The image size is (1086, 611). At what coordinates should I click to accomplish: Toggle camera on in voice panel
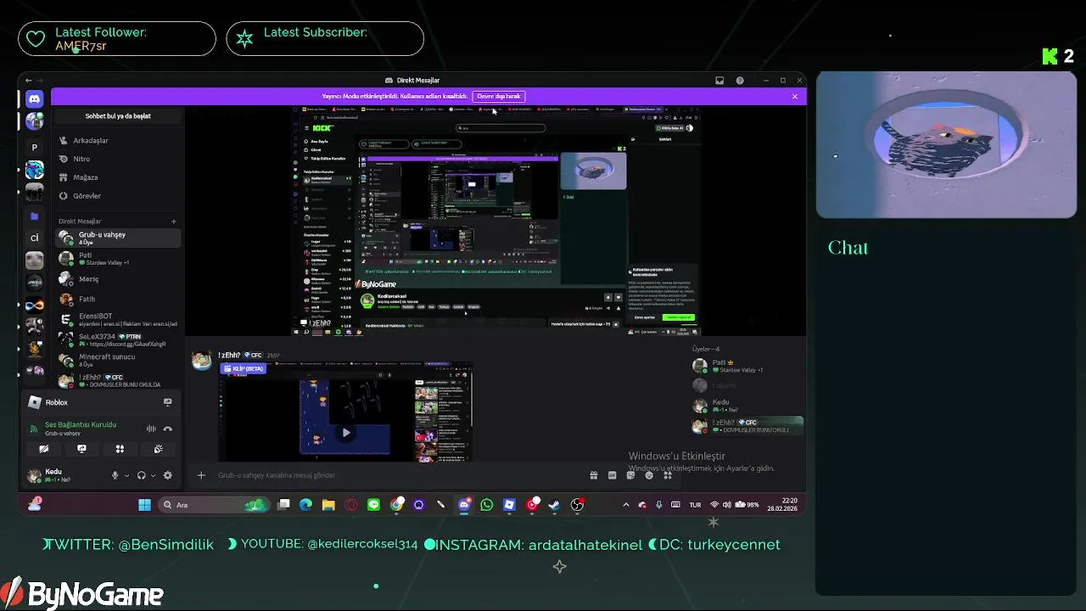pyautogui.click(x=44, y=449)
